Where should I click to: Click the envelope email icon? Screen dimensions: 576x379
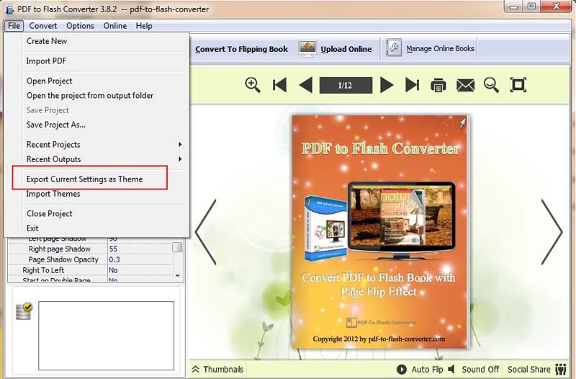(465, 85)
